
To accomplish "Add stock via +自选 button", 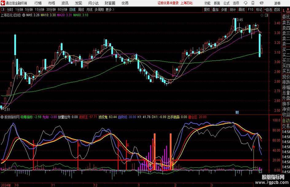I will pyautogui.click(x=268, y=10).
